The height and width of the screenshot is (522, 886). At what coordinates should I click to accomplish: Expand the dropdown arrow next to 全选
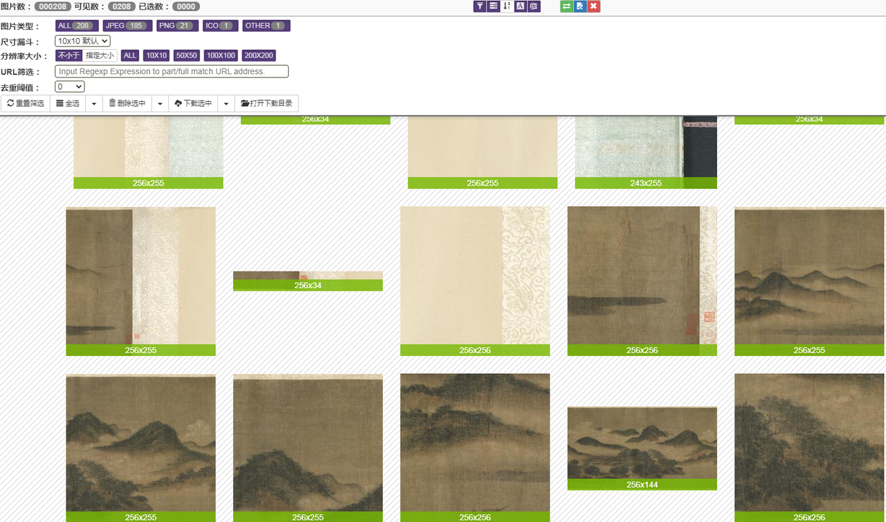coord(94,103)
